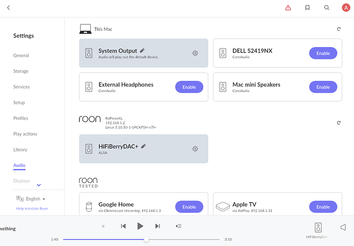The height and width of the screenshot is (246, 354).
Task: Expand more settings with down chevron
Action: pyautogui.click(x=39, y=185)
